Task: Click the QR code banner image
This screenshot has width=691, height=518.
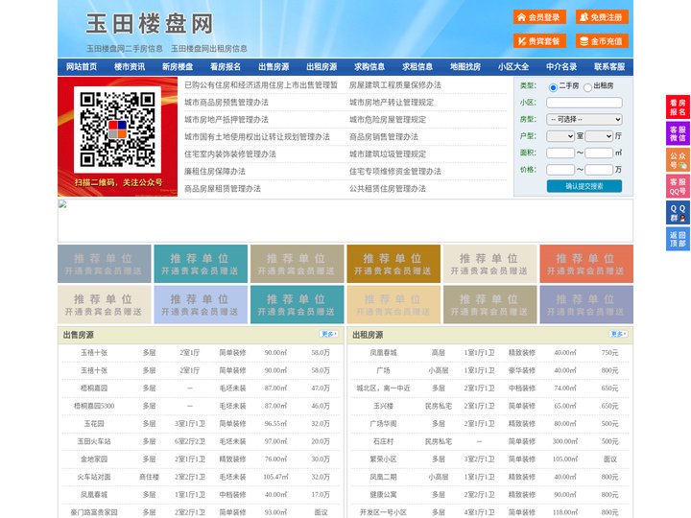Action: coord(118,136)
